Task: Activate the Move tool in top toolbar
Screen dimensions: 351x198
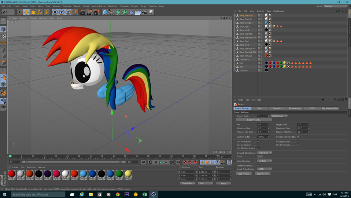Action: pos(26,12)
